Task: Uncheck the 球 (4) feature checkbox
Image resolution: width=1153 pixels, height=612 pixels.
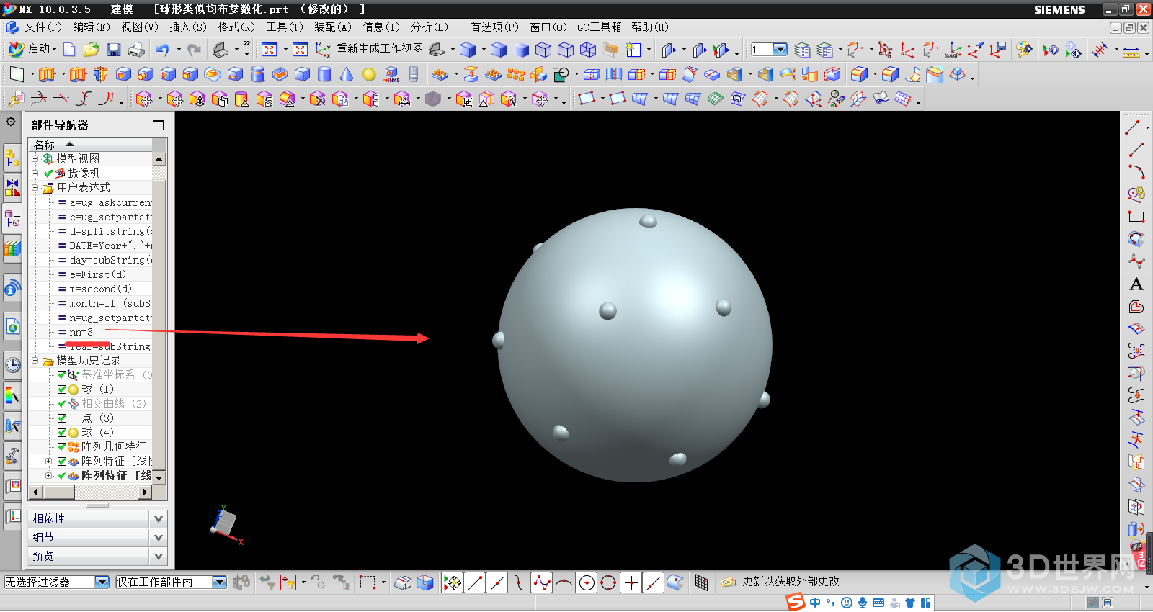Action: click(x=62, y=433)
